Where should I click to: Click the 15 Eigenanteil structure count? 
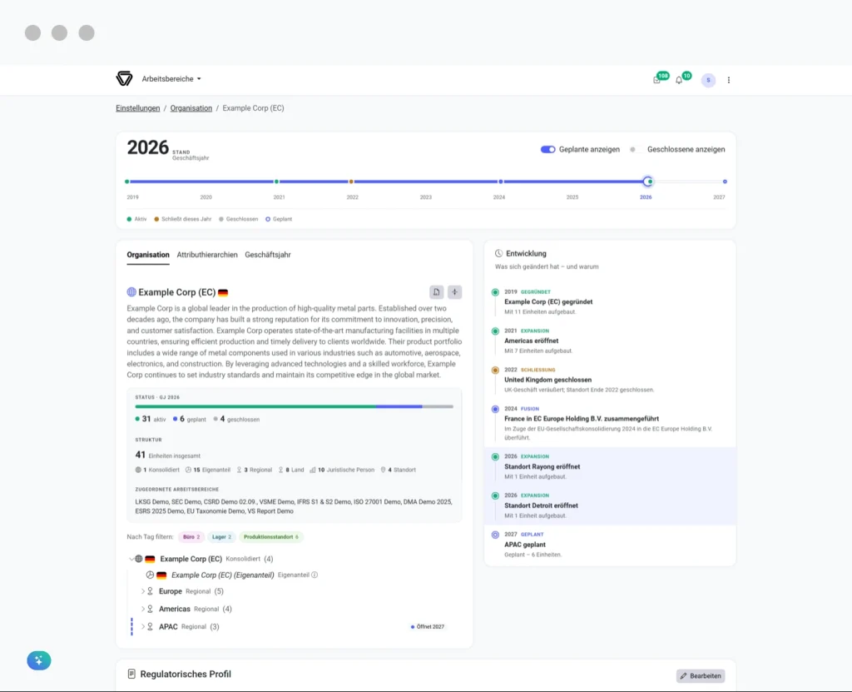tap(207, 470)
